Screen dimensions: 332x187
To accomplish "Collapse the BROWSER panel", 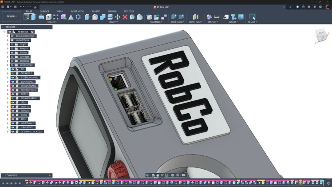I will click(50, 27).
